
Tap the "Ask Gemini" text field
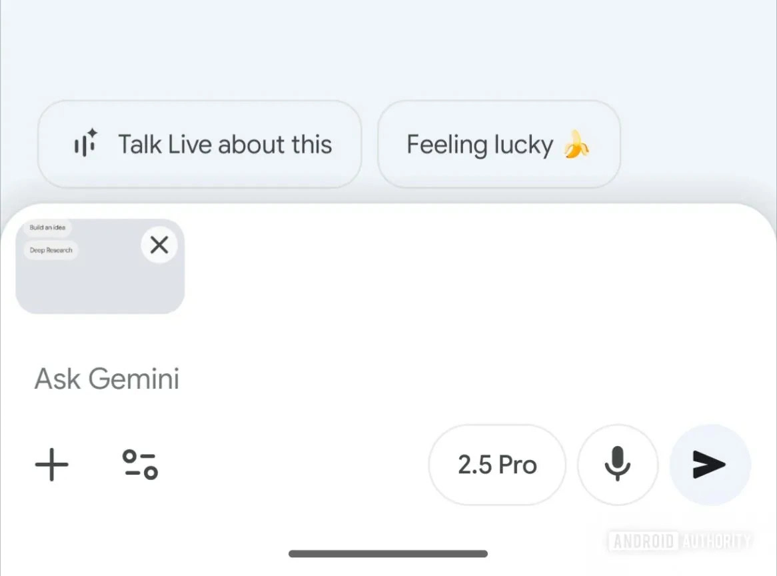tap(107, 378)
